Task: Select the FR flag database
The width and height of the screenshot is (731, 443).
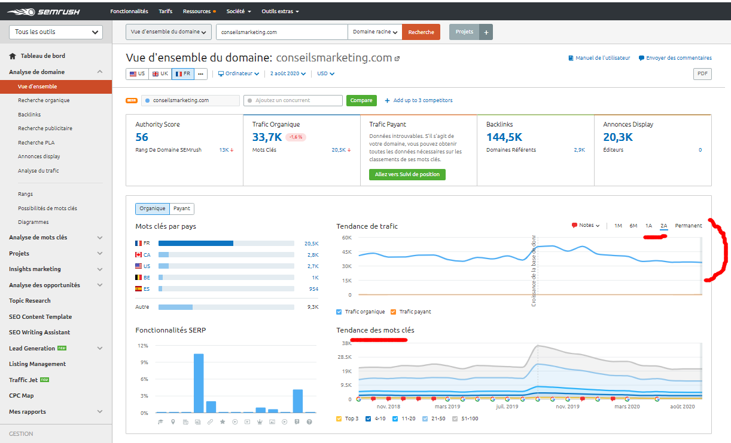Action: (183, 74)
